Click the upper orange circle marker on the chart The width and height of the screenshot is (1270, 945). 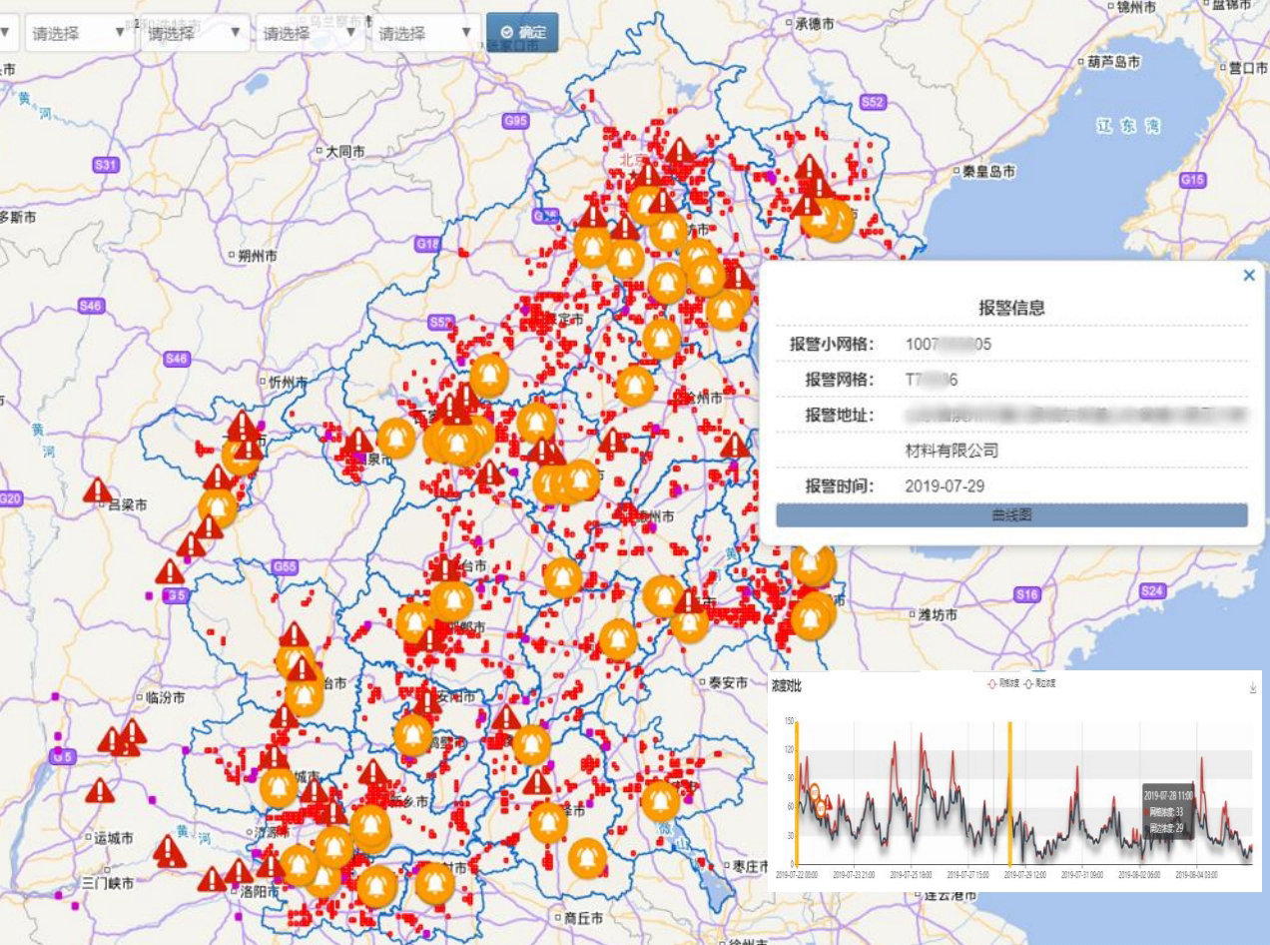[815, 792]
